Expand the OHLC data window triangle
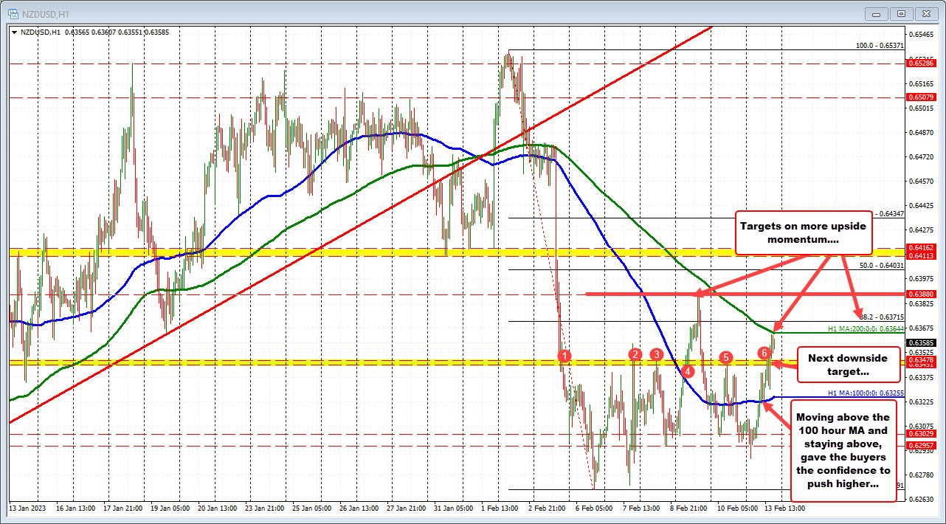The image size is (946, 524). [15, 32]
